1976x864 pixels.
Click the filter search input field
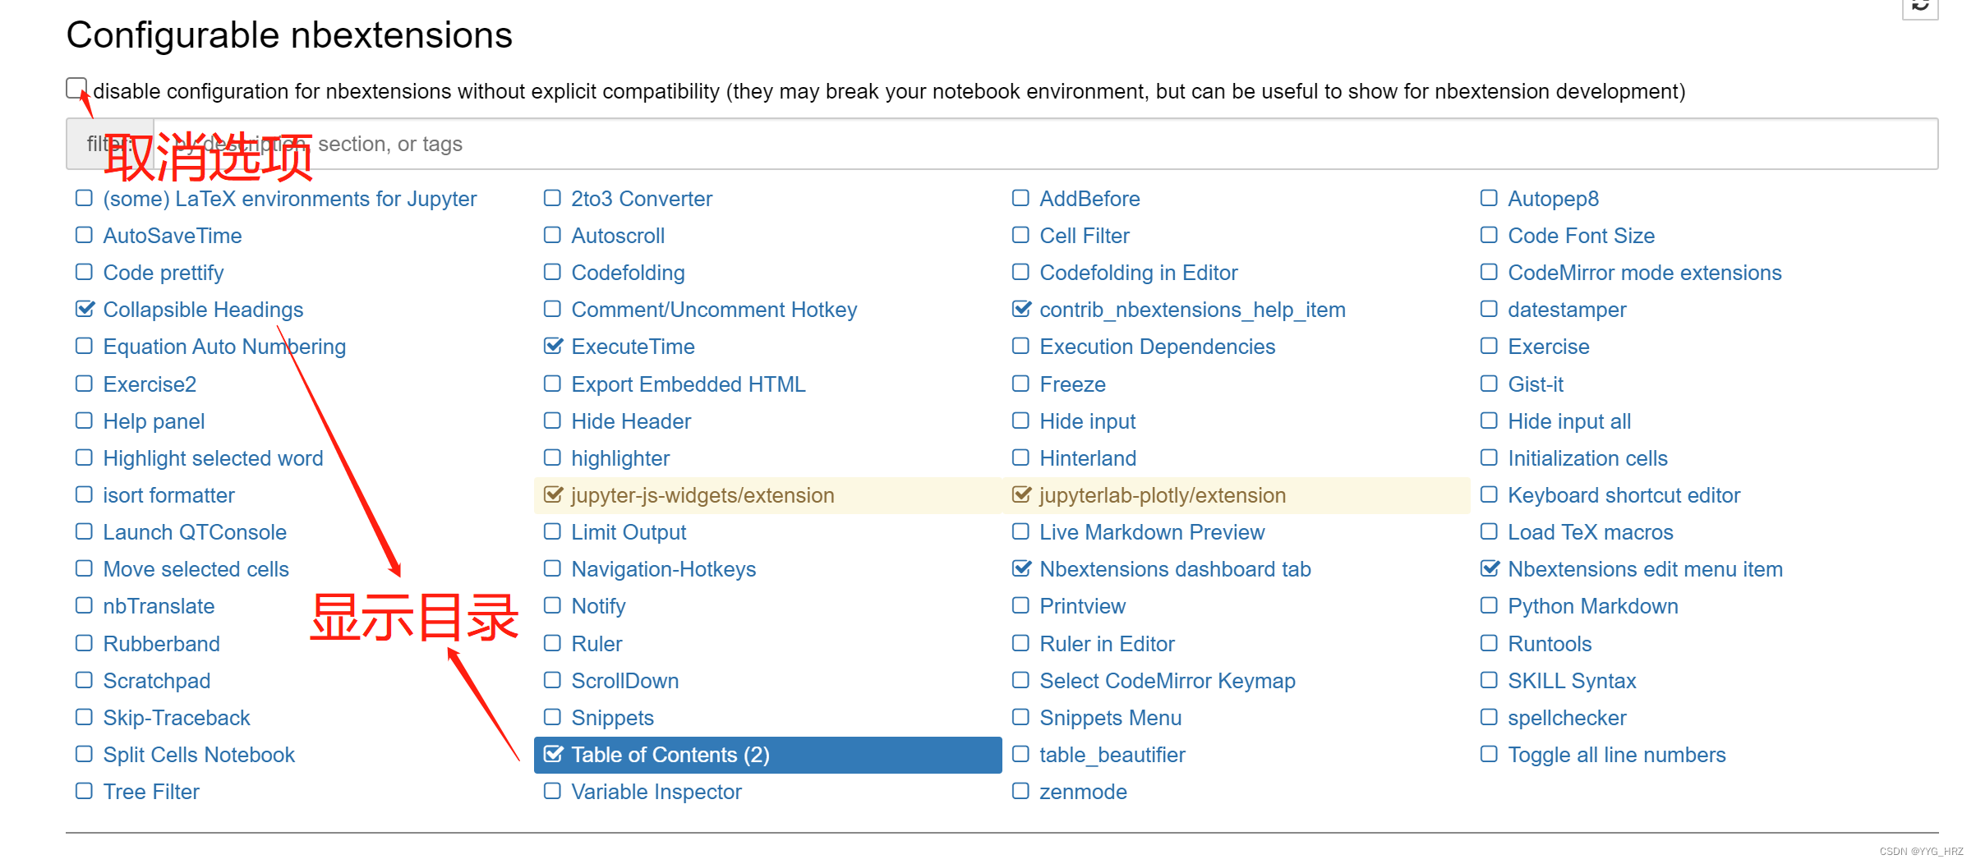[x=1043, y=145]
